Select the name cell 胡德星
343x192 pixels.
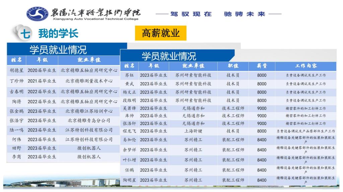(x=17, y=70)
